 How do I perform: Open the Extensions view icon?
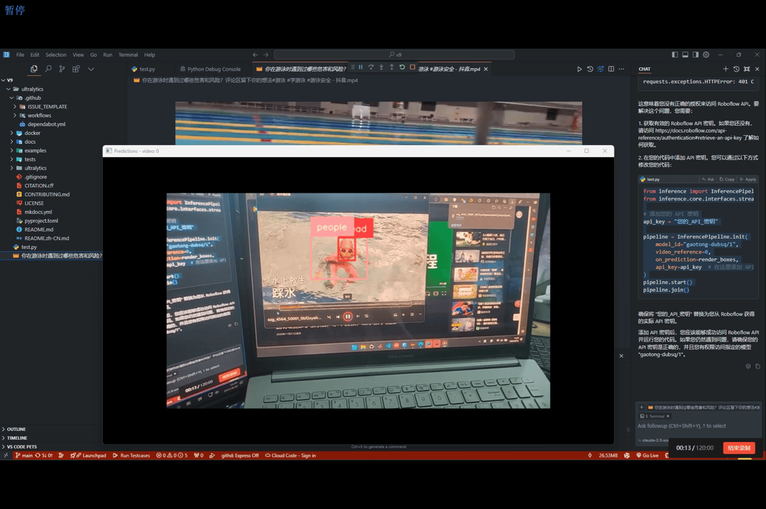click(x=76, y=69)
